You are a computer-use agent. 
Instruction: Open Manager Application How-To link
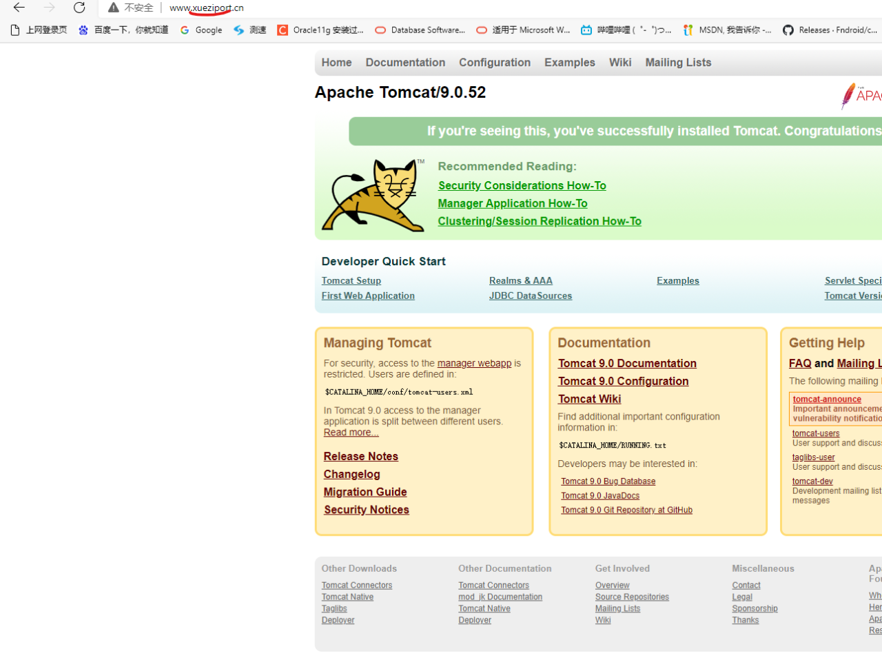[x=513, y=203]
